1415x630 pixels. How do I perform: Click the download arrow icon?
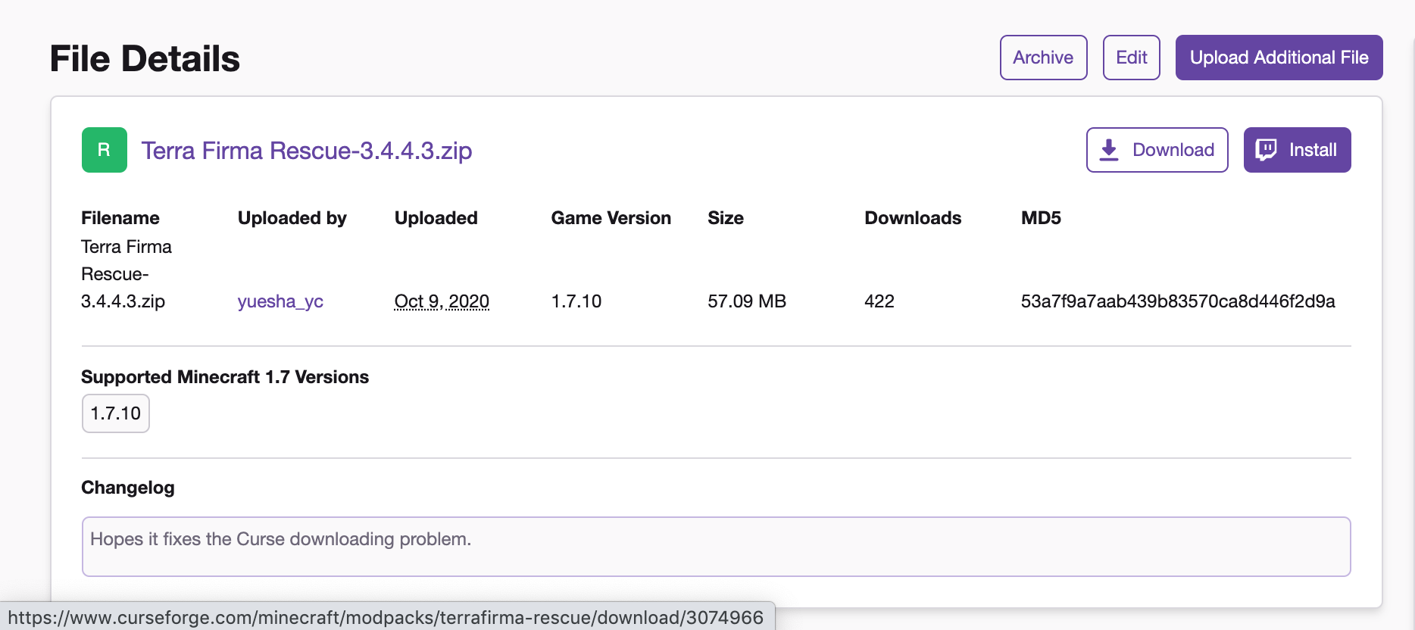pos(1109,150)
